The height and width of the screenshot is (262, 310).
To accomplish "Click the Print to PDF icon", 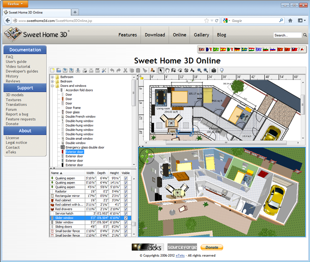I will click(97, 70).
